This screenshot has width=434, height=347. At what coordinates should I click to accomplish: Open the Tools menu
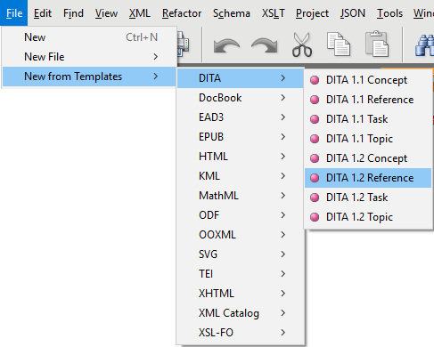pos(389,13)
